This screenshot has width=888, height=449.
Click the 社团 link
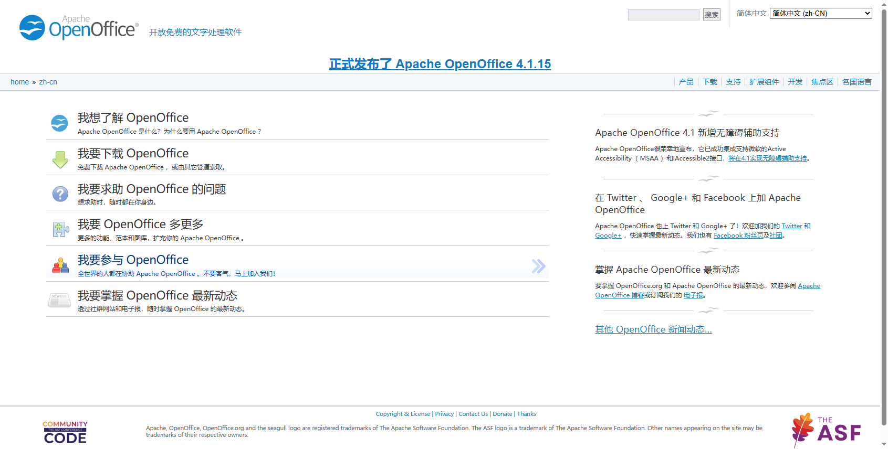(776, 236)
